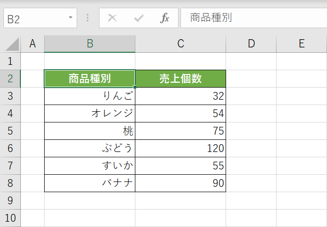The image size is (327, 227).
Task: Click the formula bar text 商品種別
Action: coord(211,18)
